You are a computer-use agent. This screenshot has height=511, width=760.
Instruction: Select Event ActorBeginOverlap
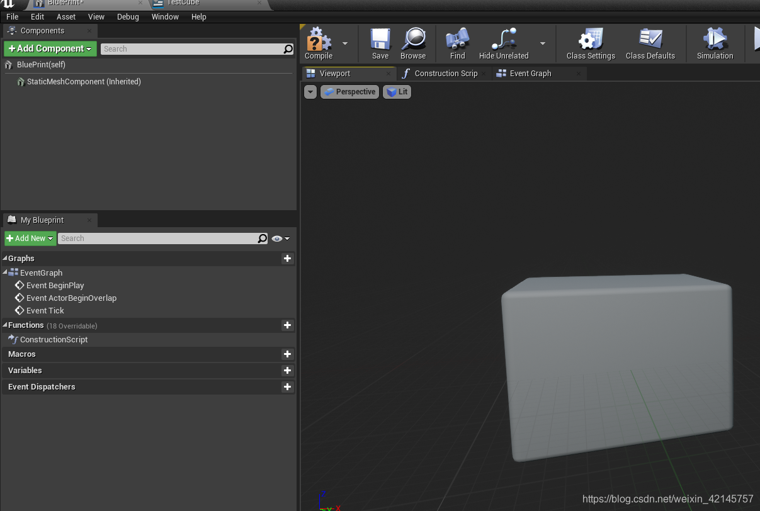coord(71,298)
